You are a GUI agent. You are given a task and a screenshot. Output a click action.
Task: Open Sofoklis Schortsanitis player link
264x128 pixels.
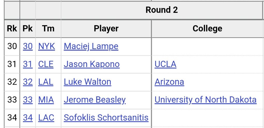point(106,117)
